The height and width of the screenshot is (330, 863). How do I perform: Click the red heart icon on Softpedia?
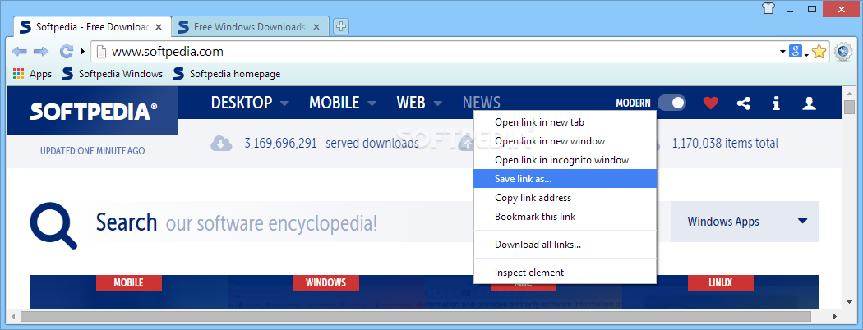click(x=711, y=103)
